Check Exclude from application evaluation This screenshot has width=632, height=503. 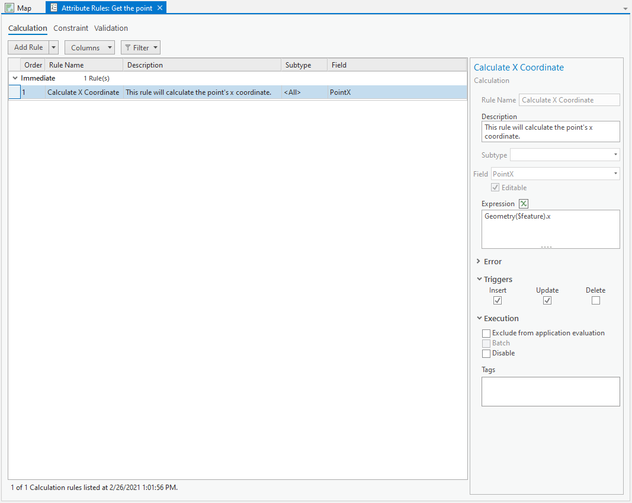point(486,333)
